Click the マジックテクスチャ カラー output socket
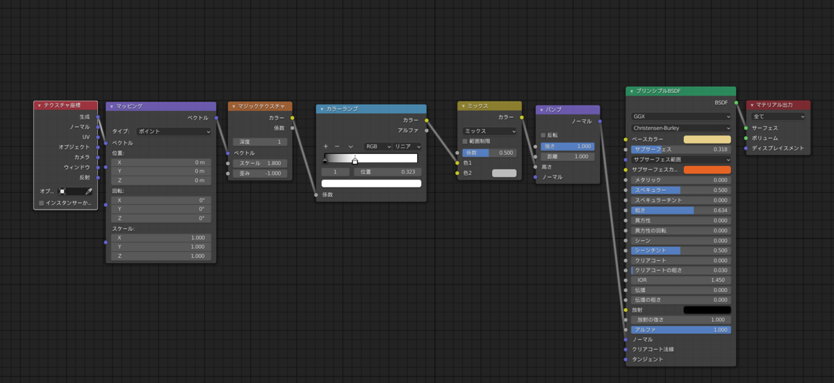834x383 pixels. coord(293,118)
